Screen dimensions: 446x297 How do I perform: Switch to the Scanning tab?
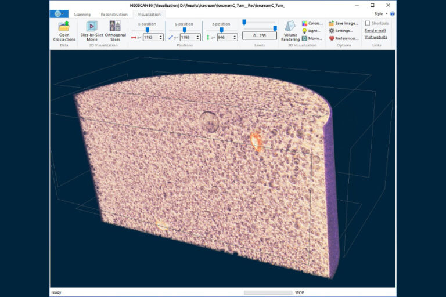click(x=82, y=14)
